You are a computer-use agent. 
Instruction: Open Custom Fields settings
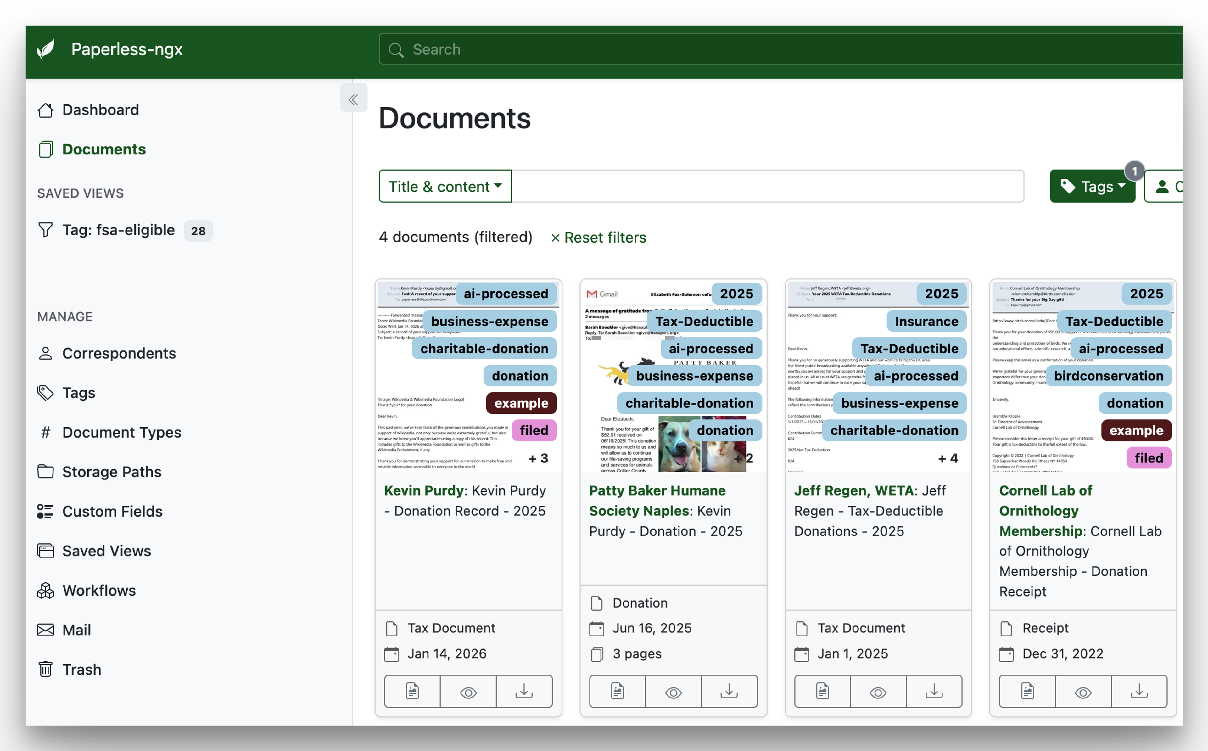click(100, 512)
